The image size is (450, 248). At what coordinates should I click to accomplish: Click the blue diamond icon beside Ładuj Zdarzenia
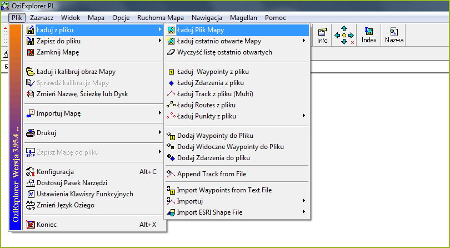[x=171, y=83]
